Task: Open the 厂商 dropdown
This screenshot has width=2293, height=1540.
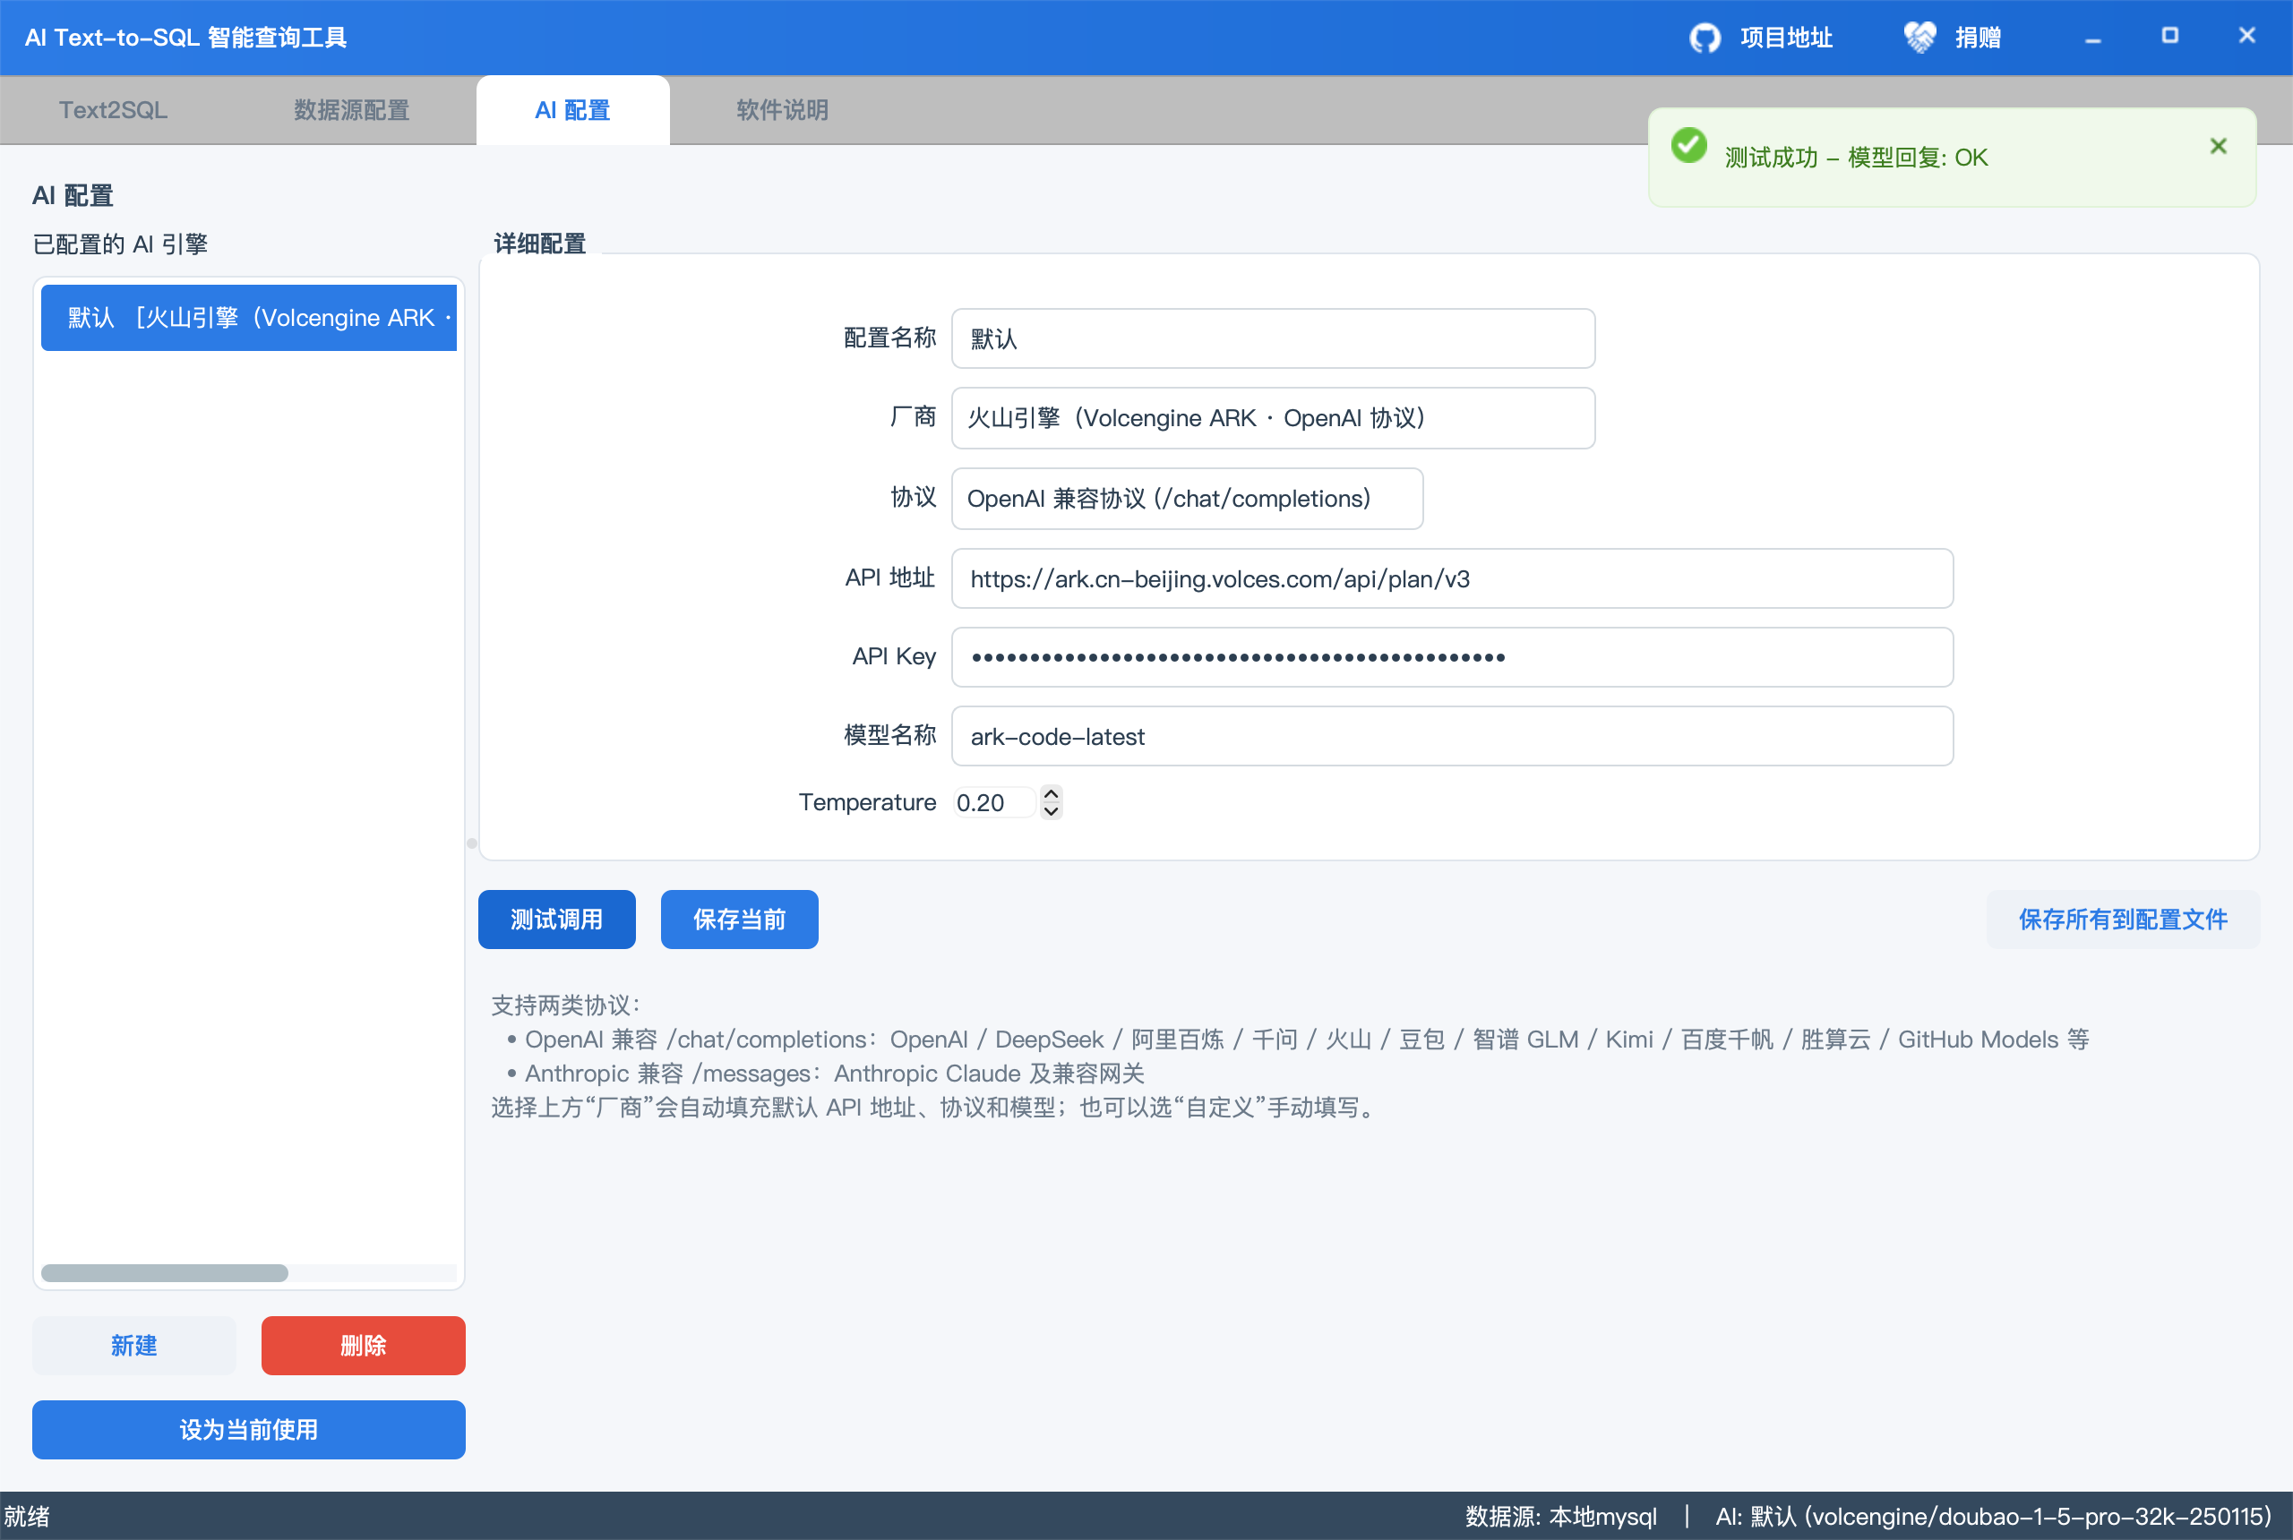Action: point(1272,418)
